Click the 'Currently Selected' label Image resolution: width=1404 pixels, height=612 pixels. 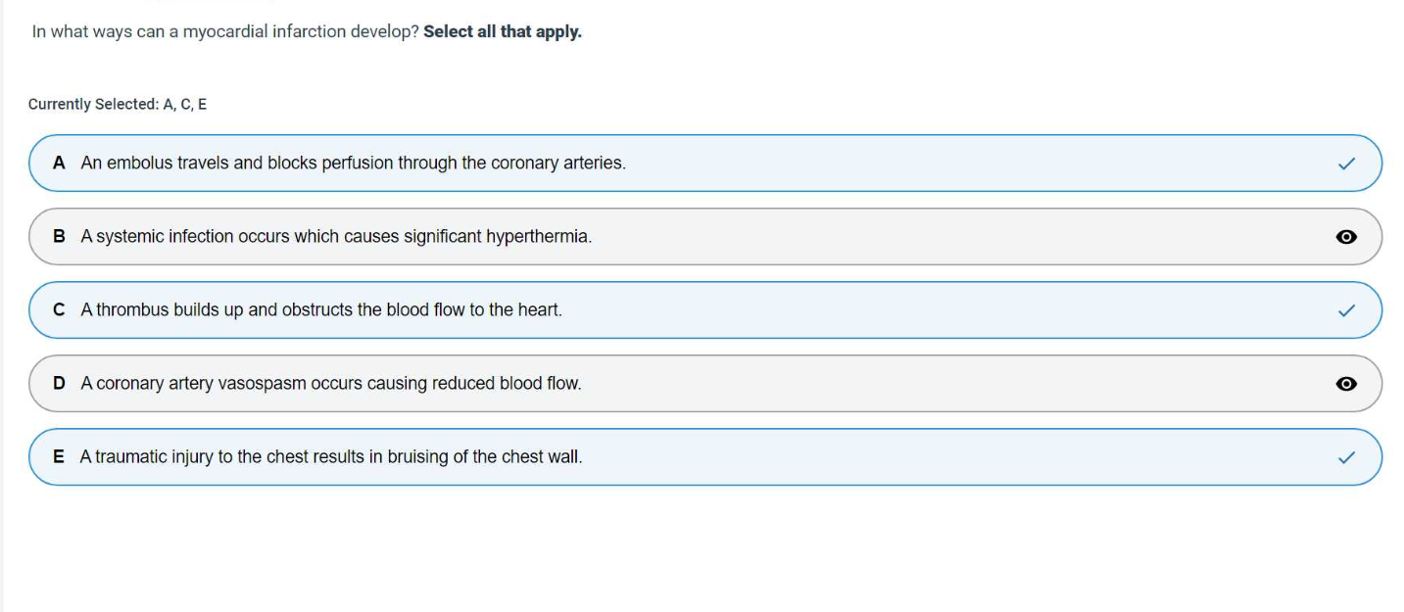92,105
